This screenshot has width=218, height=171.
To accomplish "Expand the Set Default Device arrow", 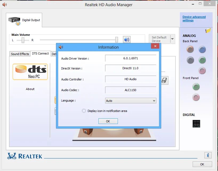I will 172,39.
